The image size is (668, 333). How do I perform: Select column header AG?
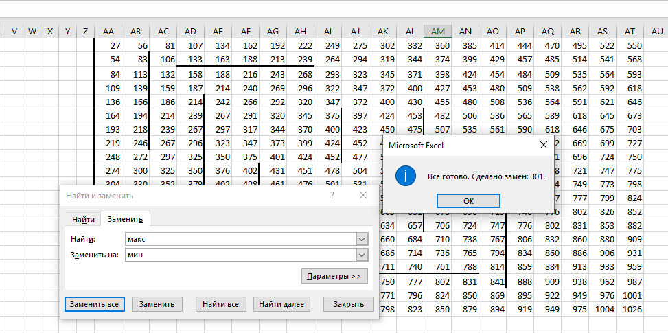(x=273, y=32)
